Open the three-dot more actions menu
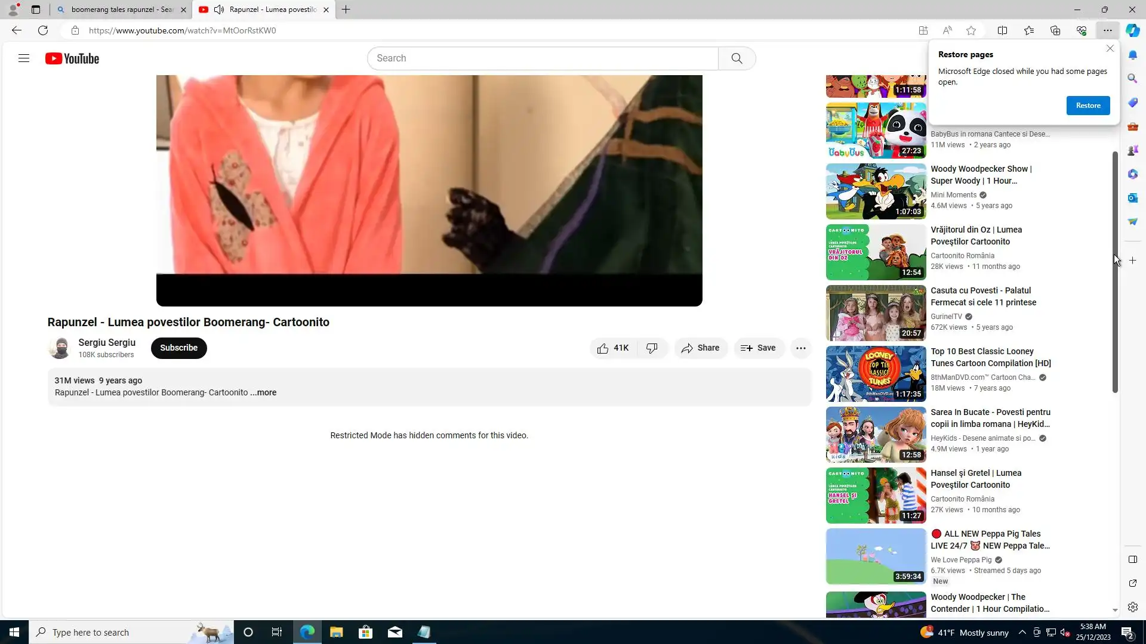Viewport: 1146px width, 644px height. (x=801, y=348)
